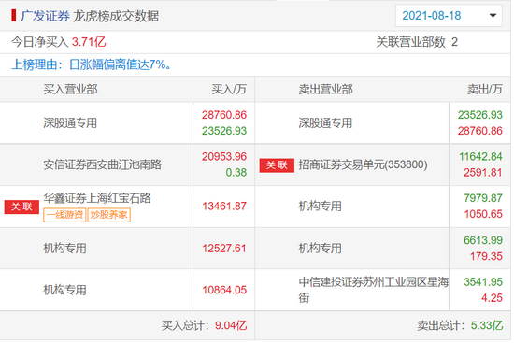The width and height of the screenshot is (514, 343).
Task: Click 机构专用 with buy amount 12527.61
Action: tap(64, 249)
